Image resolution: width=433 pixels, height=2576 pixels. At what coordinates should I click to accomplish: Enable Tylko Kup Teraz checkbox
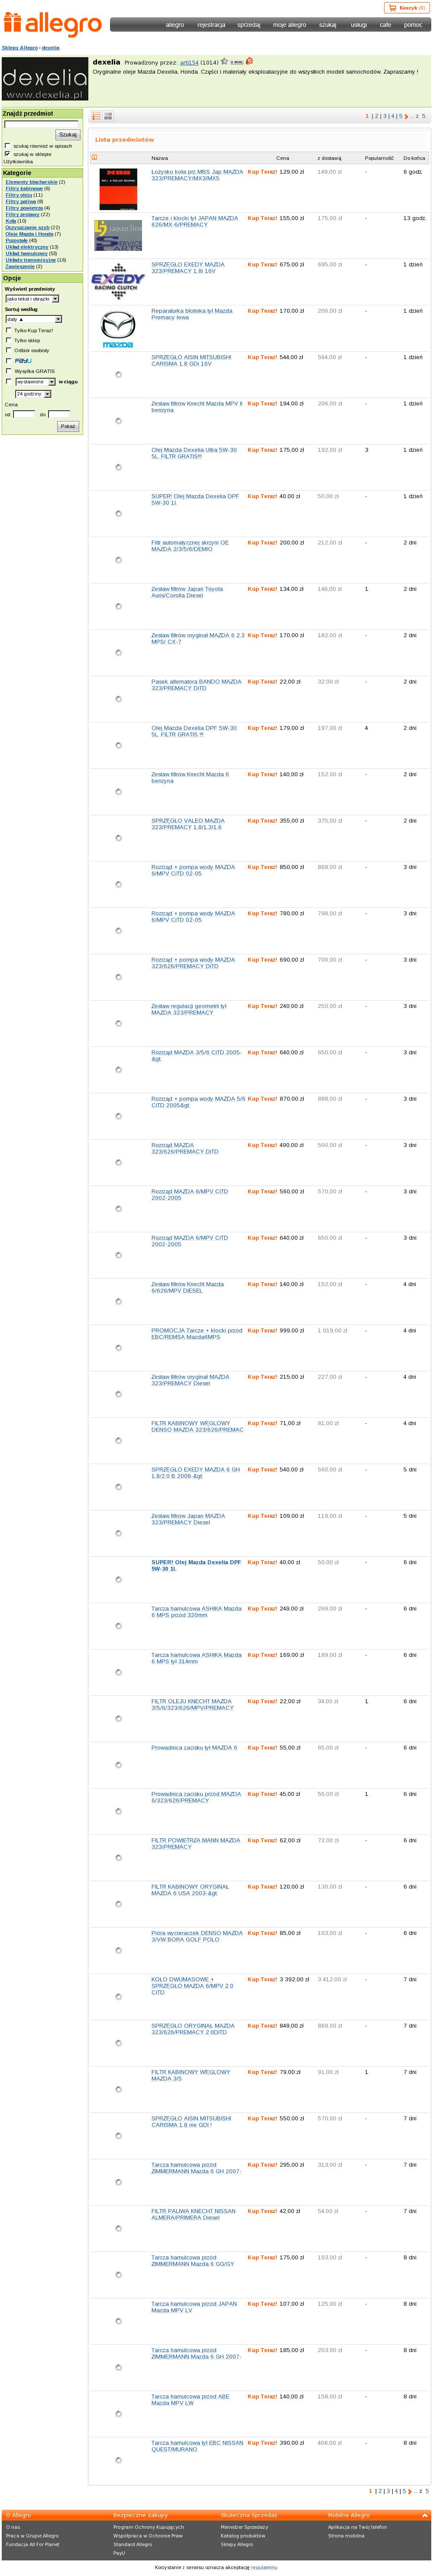[x=9, y=330]
